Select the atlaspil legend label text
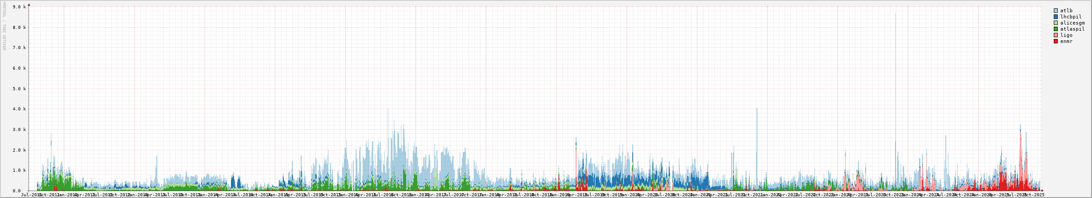The image size is (1092, 198). (x=1072, y=29)
